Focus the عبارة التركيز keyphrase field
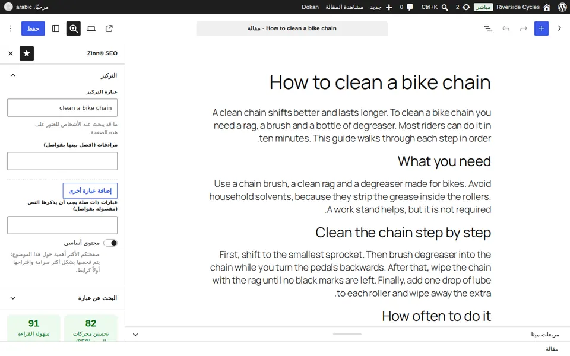The height and width of the screenshot is (356, 570). 62,108
